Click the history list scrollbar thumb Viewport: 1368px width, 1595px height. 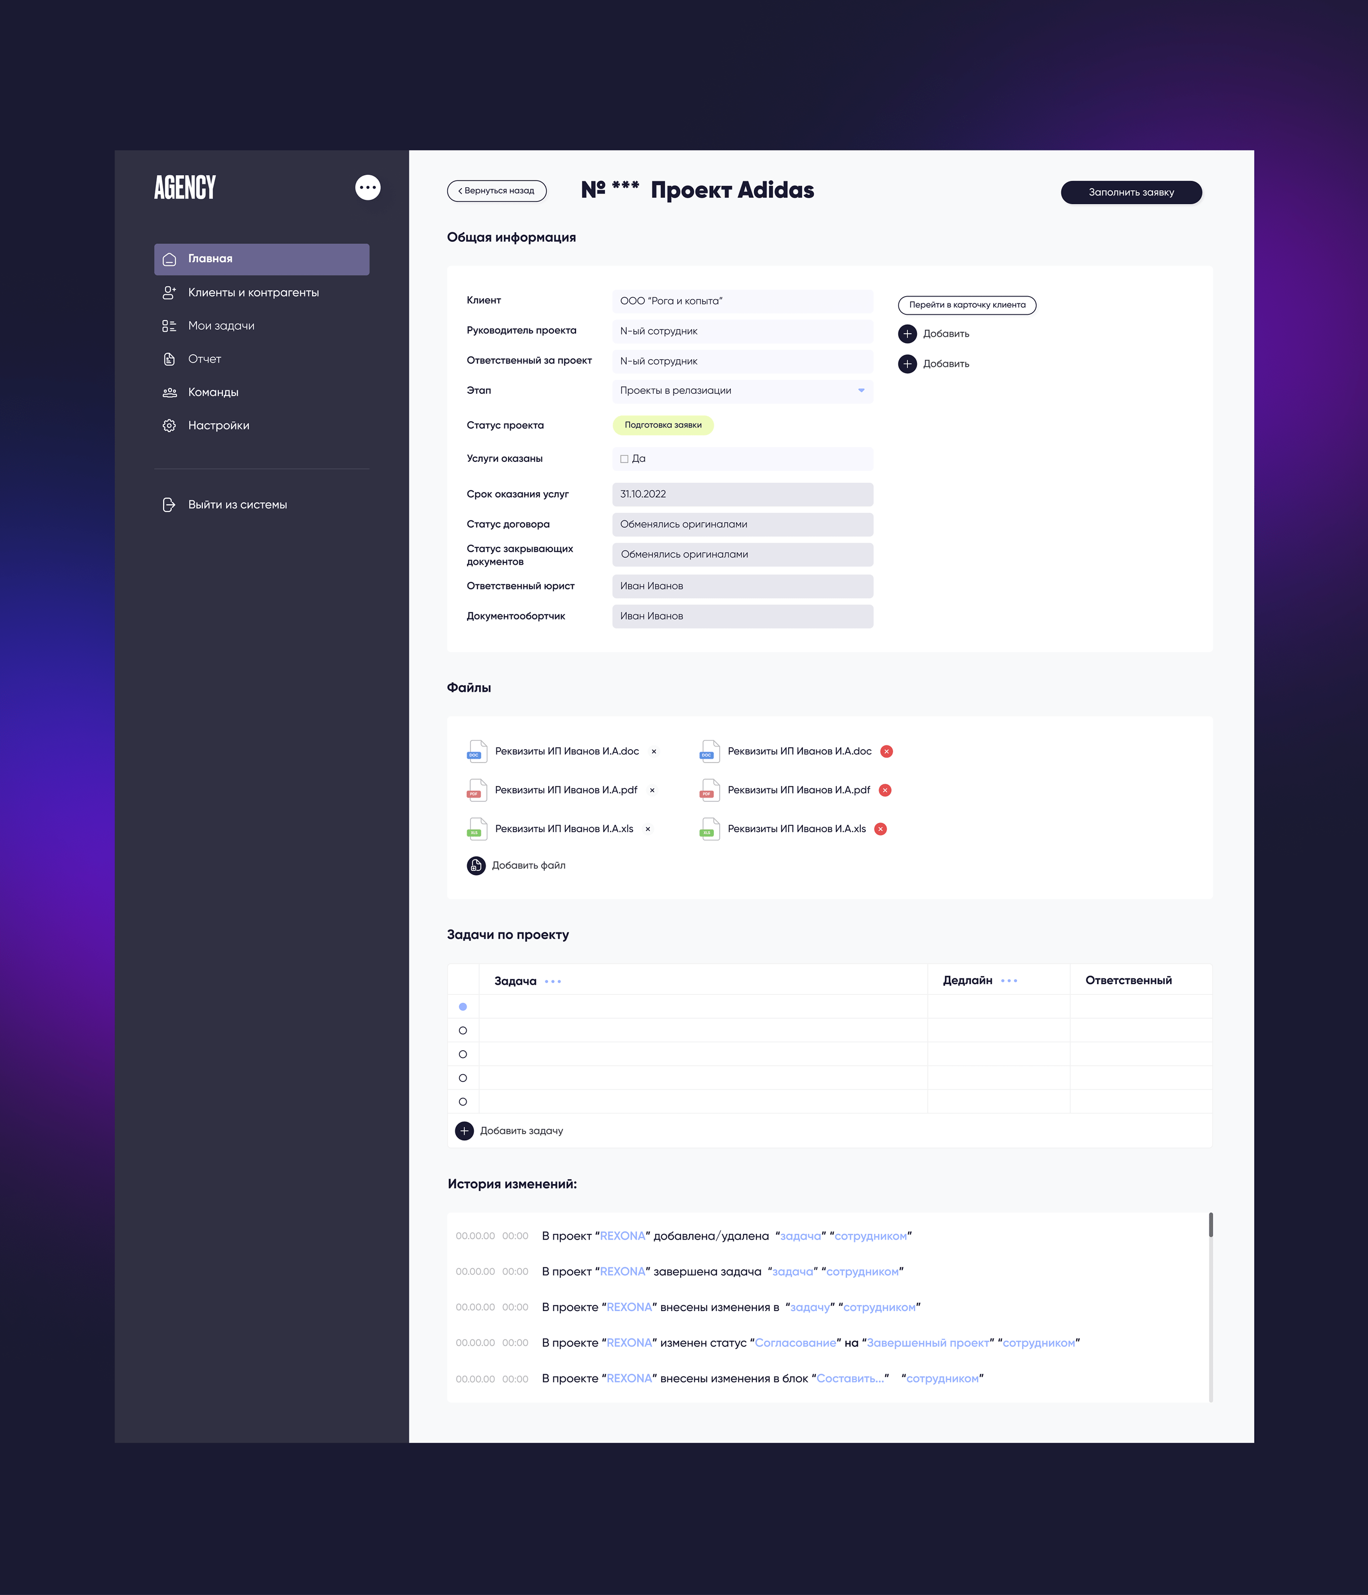point(1210,1224)
